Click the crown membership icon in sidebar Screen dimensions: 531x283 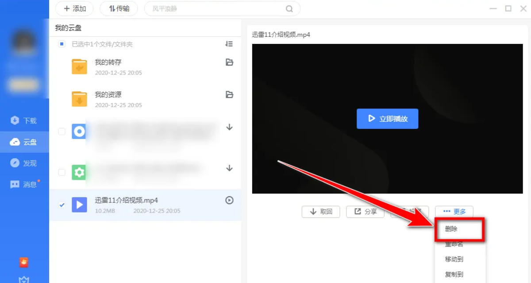tap(24, 279)
